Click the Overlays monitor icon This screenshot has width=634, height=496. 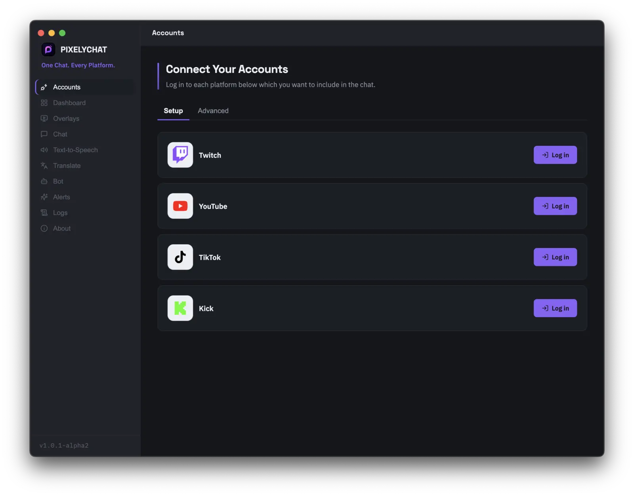point(44,119)
